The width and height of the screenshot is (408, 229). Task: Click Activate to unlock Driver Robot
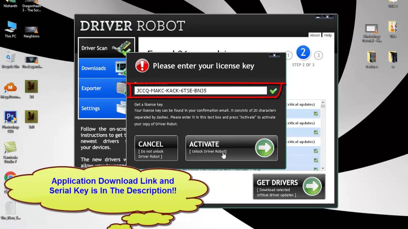click(231, 148)
